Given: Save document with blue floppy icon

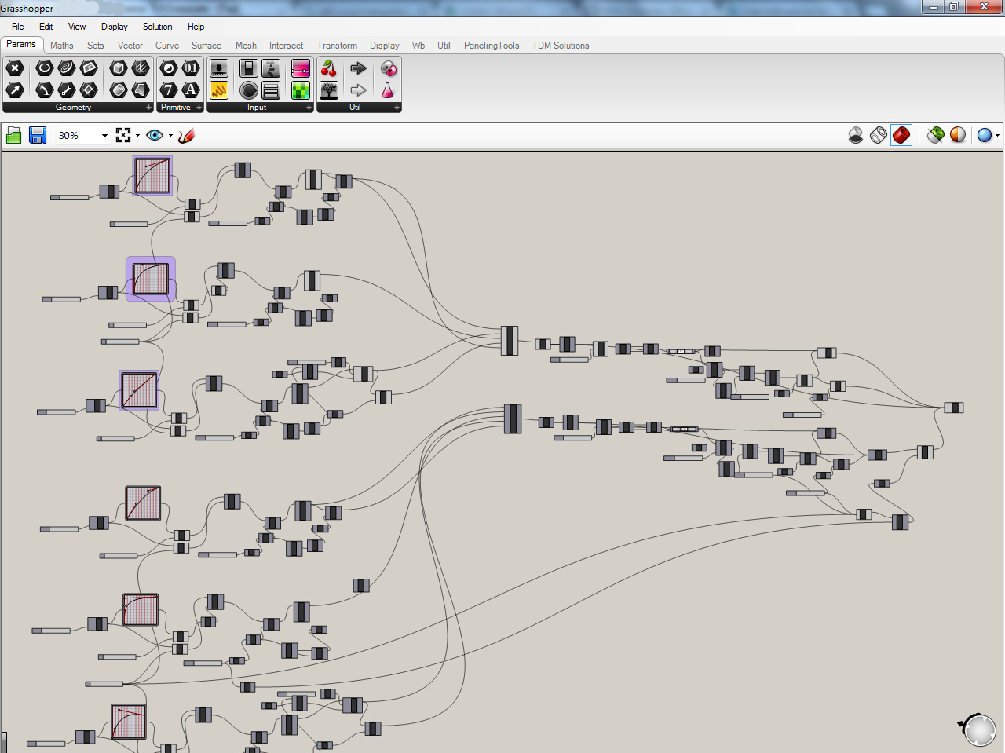Looking at the screenshot, I should click(37, 136).
